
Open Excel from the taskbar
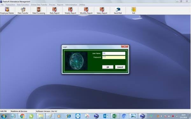(115, 116)
